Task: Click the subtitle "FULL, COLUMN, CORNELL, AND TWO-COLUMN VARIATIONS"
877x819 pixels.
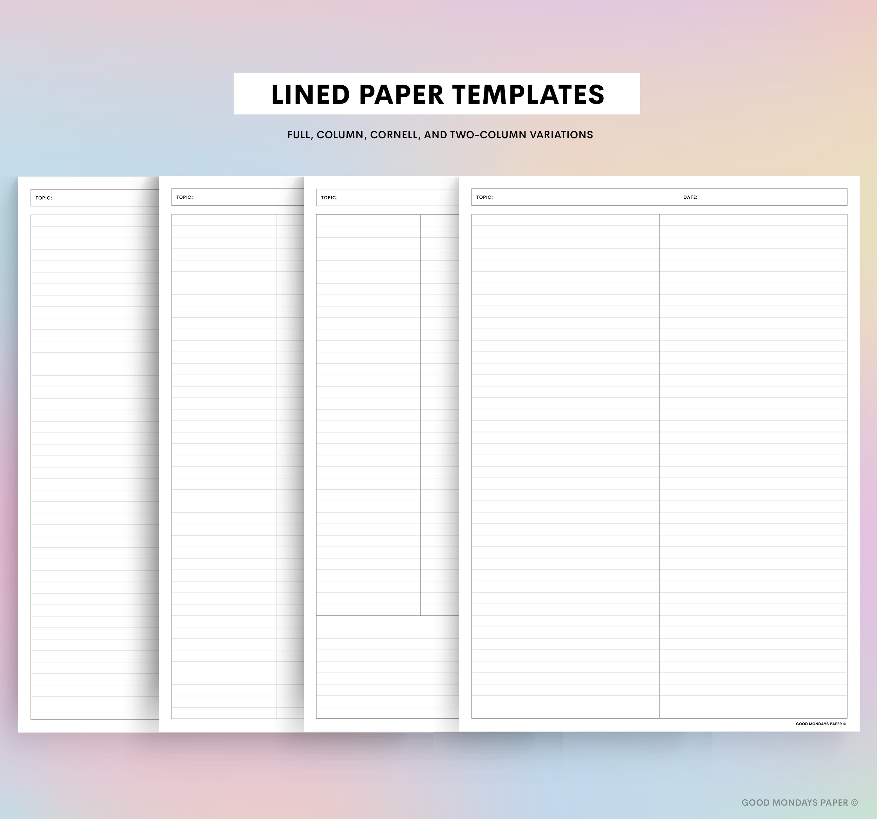Action: [x=440, y=135]
